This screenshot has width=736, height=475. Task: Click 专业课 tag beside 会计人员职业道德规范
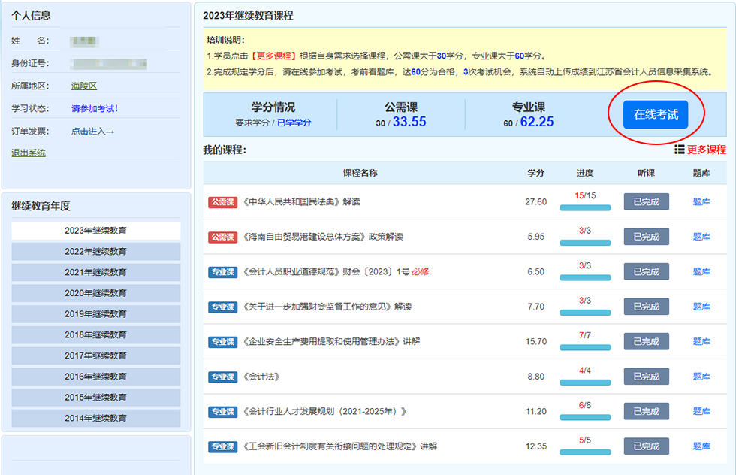click(x=222, y=272)
